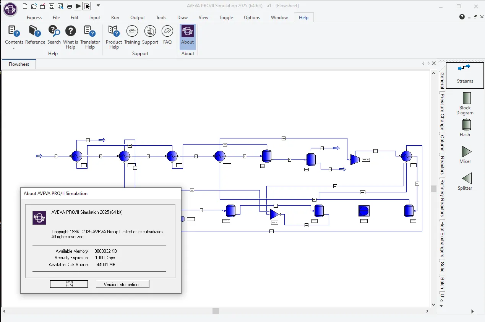Switch to the Draw ribbon tab
The width and height of the screenshot is (485, 322).
tap(183, 18)
